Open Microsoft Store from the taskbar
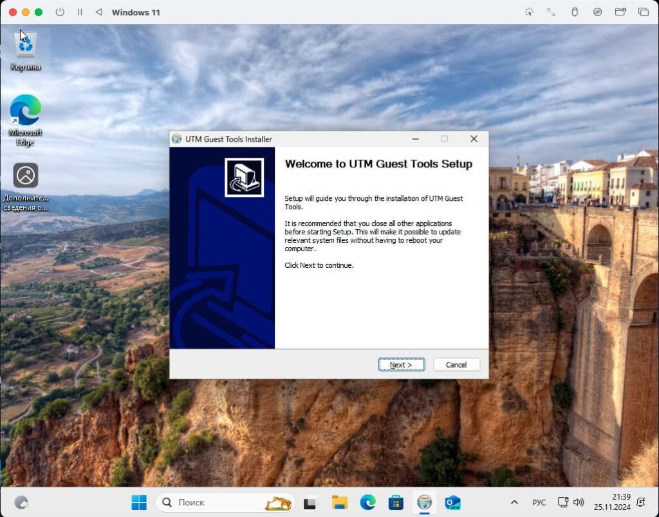 coord(396,502)
